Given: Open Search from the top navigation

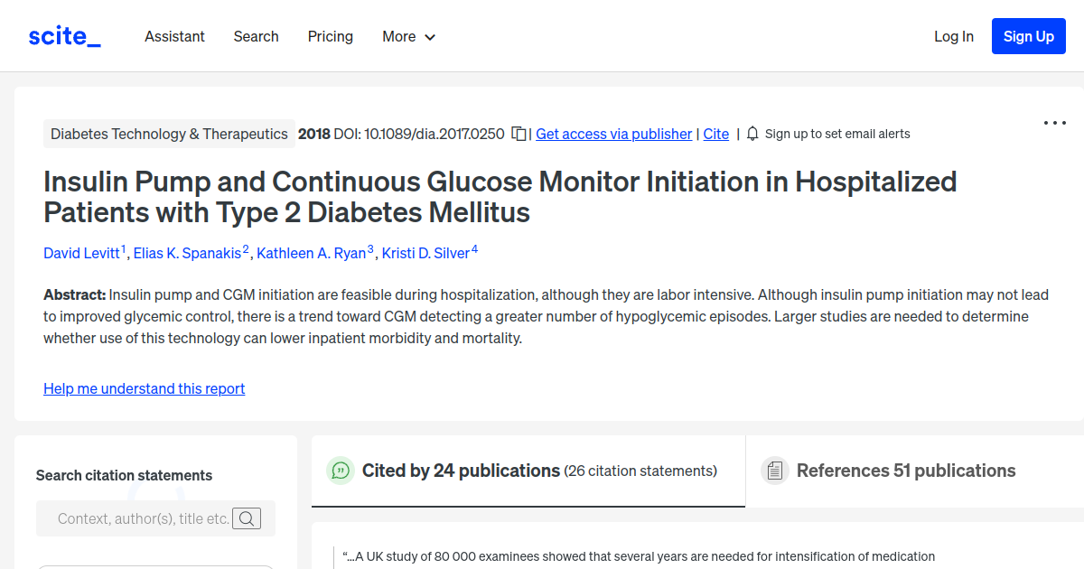Looking at the screenshot, I should [x=256, y=36].
